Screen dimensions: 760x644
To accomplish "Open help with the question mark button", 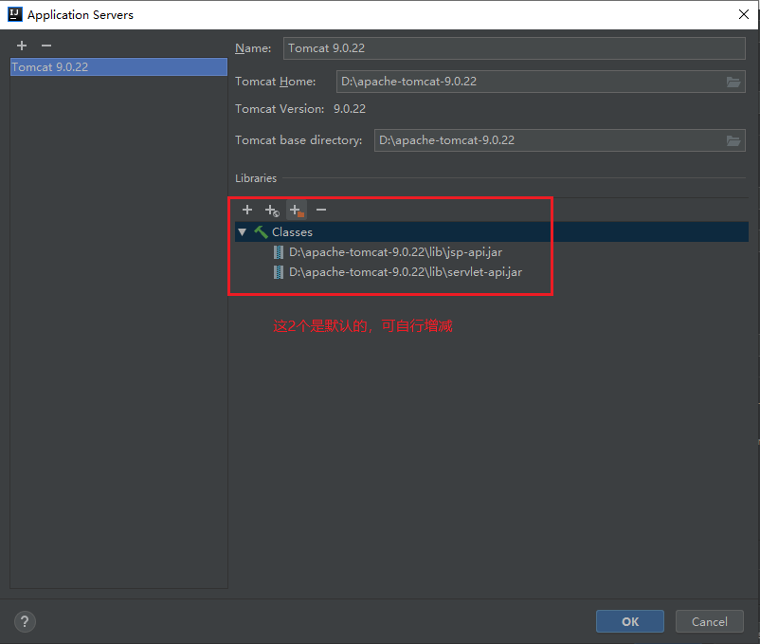I will click(25, 621).
